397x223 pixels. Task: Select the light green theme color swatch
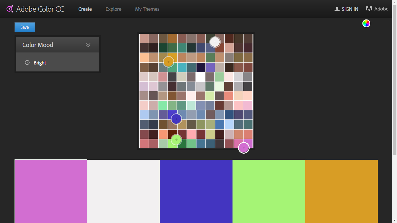click(269, 191)
